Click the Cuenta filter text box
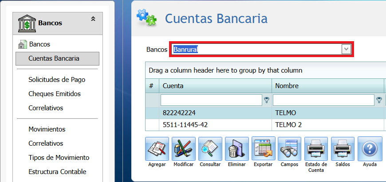Viewport: 386px width, 182px height. pos(211,100)
